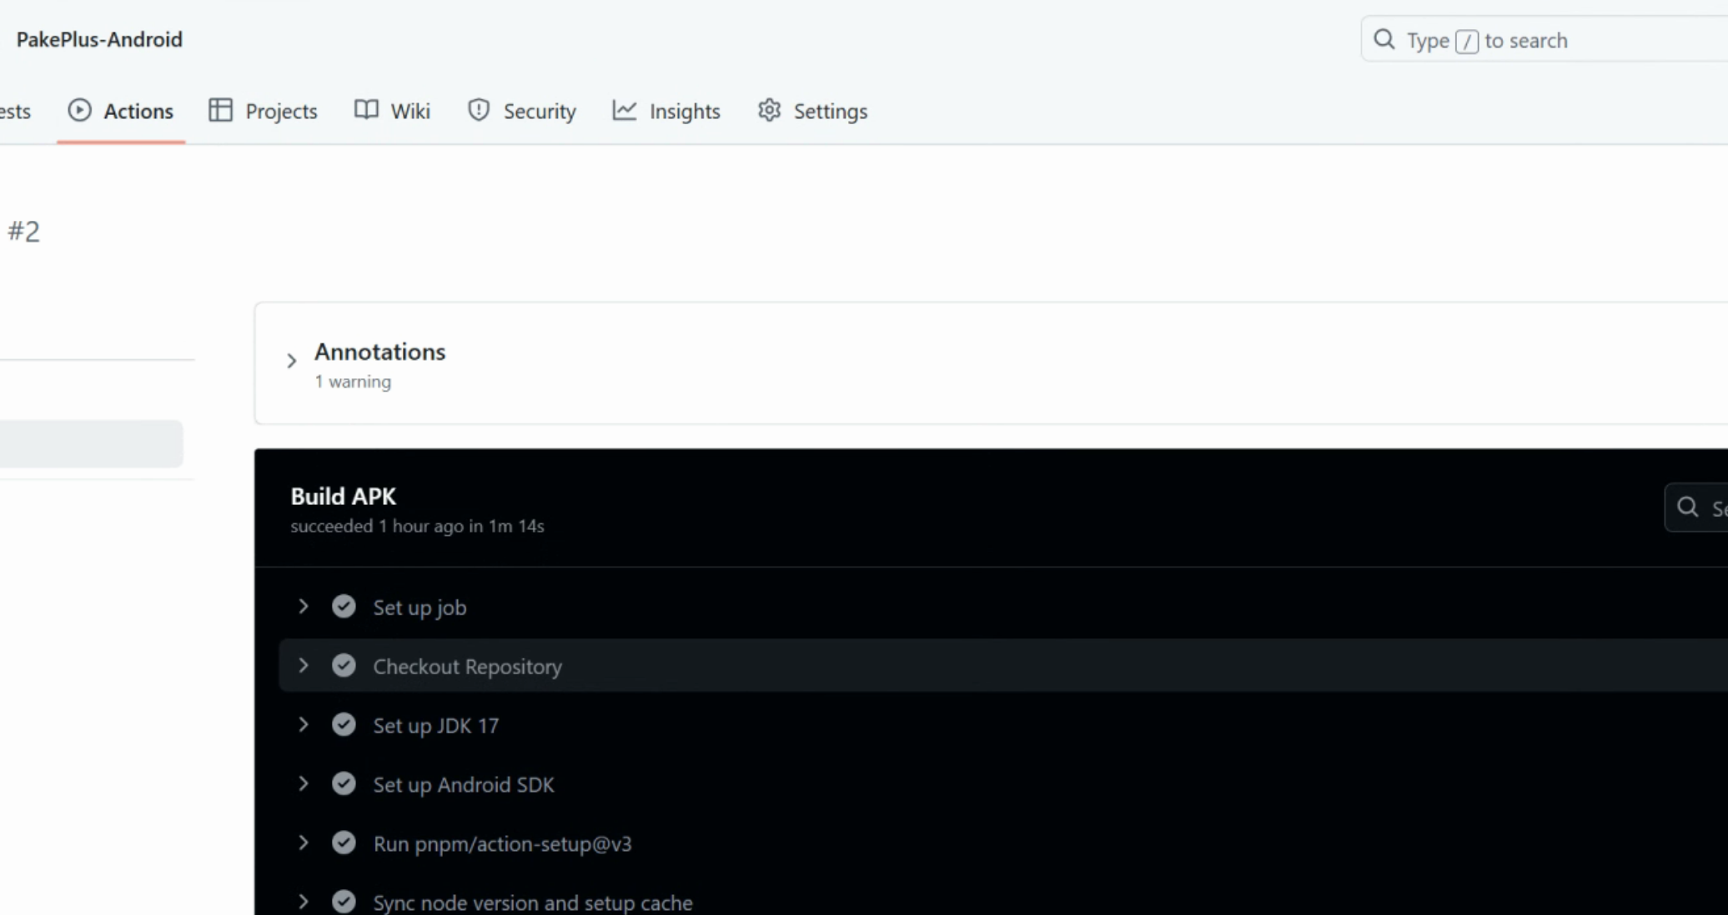Open the PakePlus-Android repository link
This screenshot has width=1728, height=915.
click(100, 39)
